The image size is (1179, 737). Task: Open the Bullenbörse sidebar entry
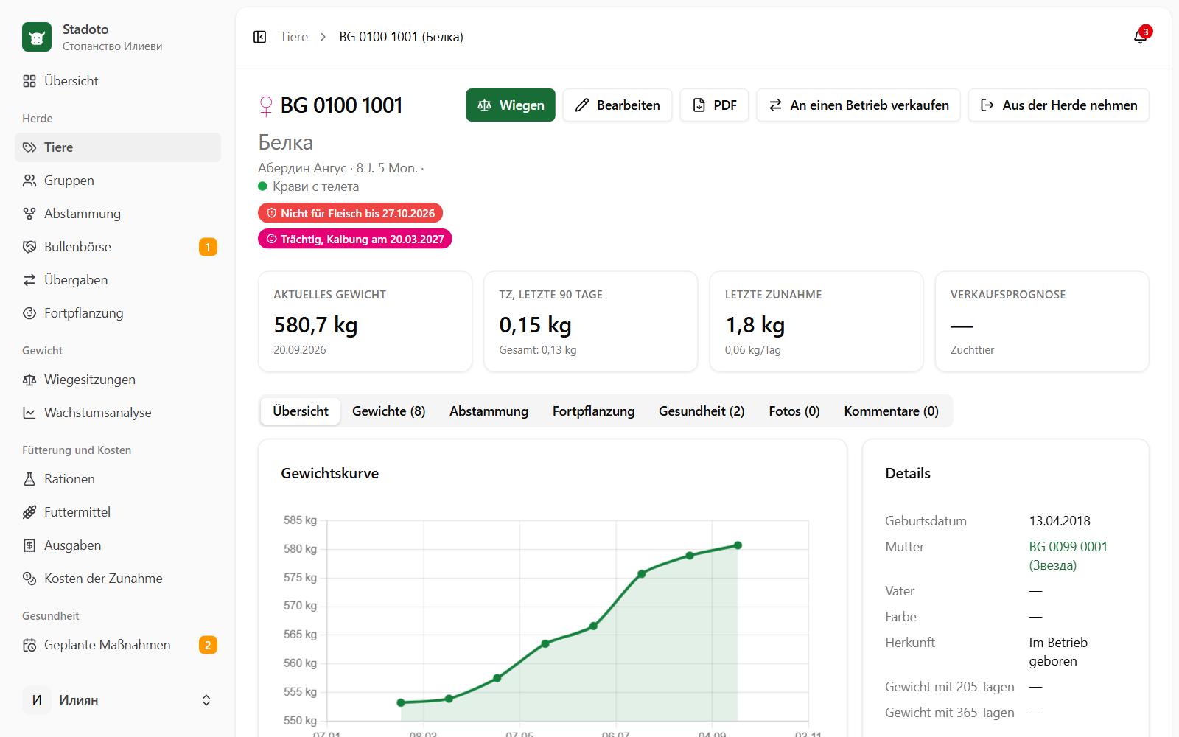118,247
